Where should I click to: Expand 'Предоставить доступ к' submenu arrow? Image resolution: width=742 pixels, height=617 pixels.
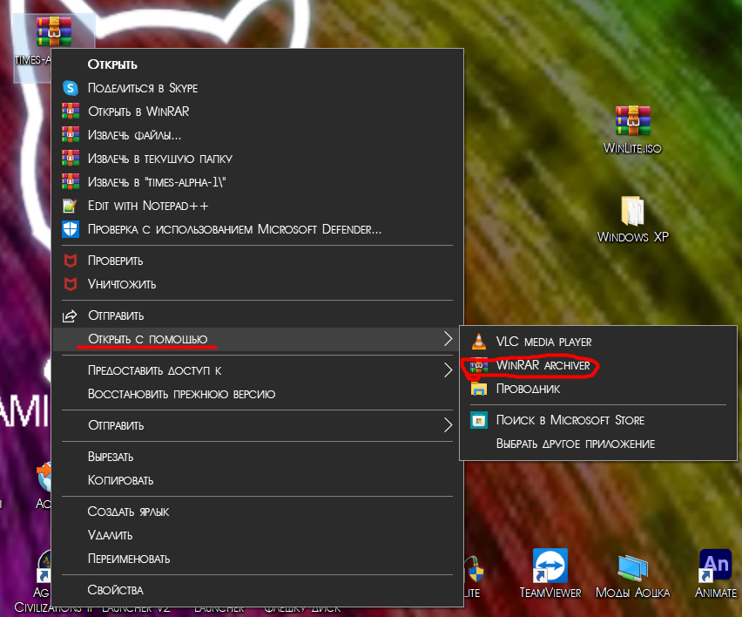click(x=448, y=370)
